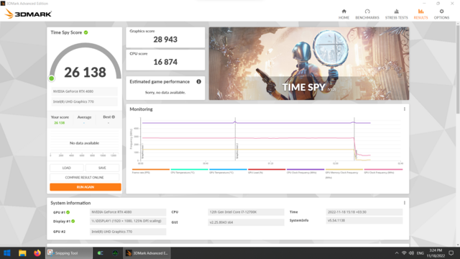Open Options gear menu
This screenshot has width=460, height=259.
coord(441,14)
